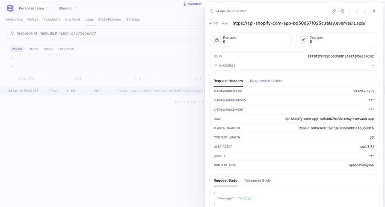Click the CONTENT-LENGTH value 30
The width and height of the screenshot is (385, 207).
tap(372, 138)
